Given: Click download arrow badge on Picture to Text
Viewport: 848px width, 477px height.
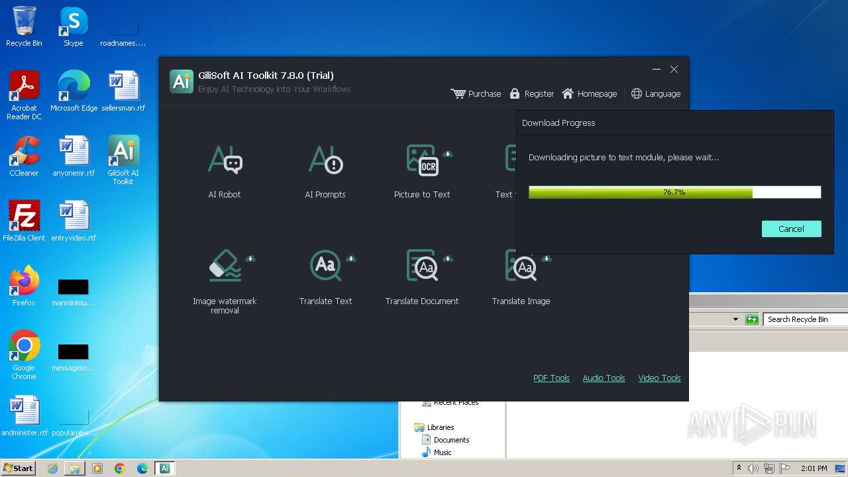Looking at the screenshot, I should (448, 154).
